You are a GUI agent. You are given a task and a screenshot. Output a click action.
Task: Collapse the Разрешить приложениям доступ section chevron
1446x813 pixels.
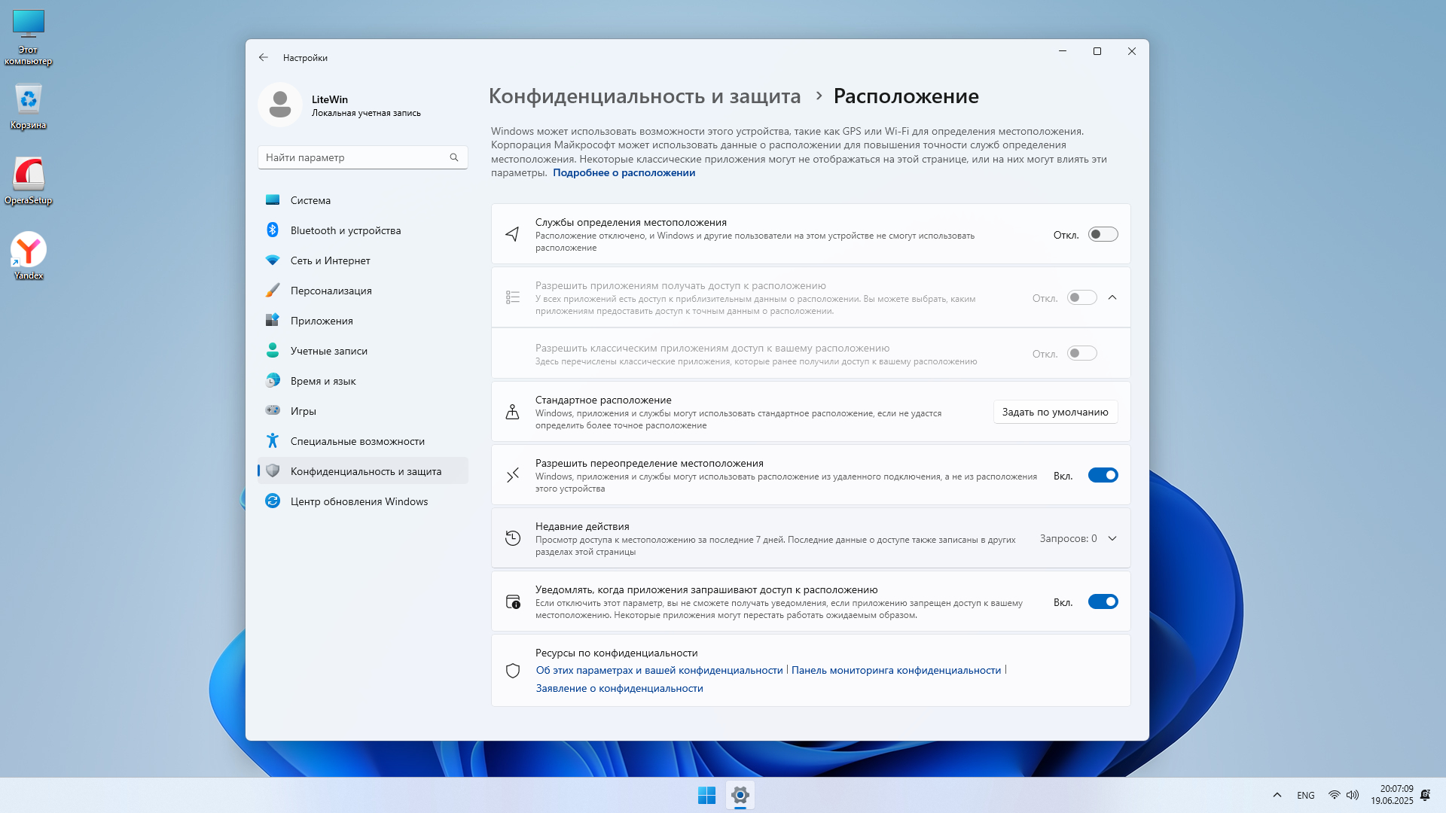pos(1112,297)
